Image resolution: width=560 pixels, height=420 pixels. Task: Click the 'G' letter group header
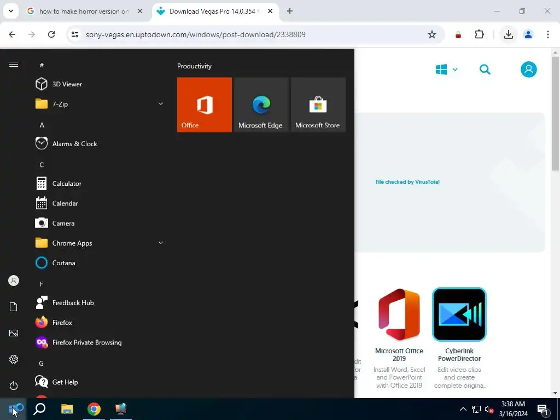[42, 363]
